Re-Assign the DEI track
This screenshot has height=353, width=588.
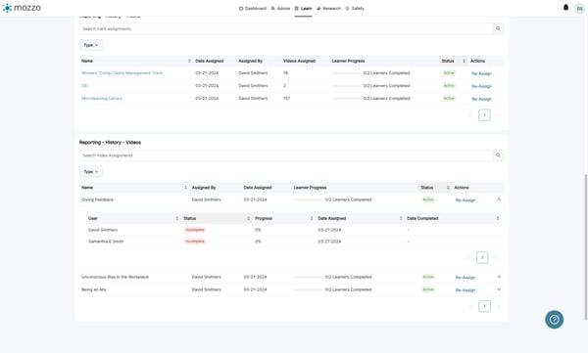pos(481,86)
